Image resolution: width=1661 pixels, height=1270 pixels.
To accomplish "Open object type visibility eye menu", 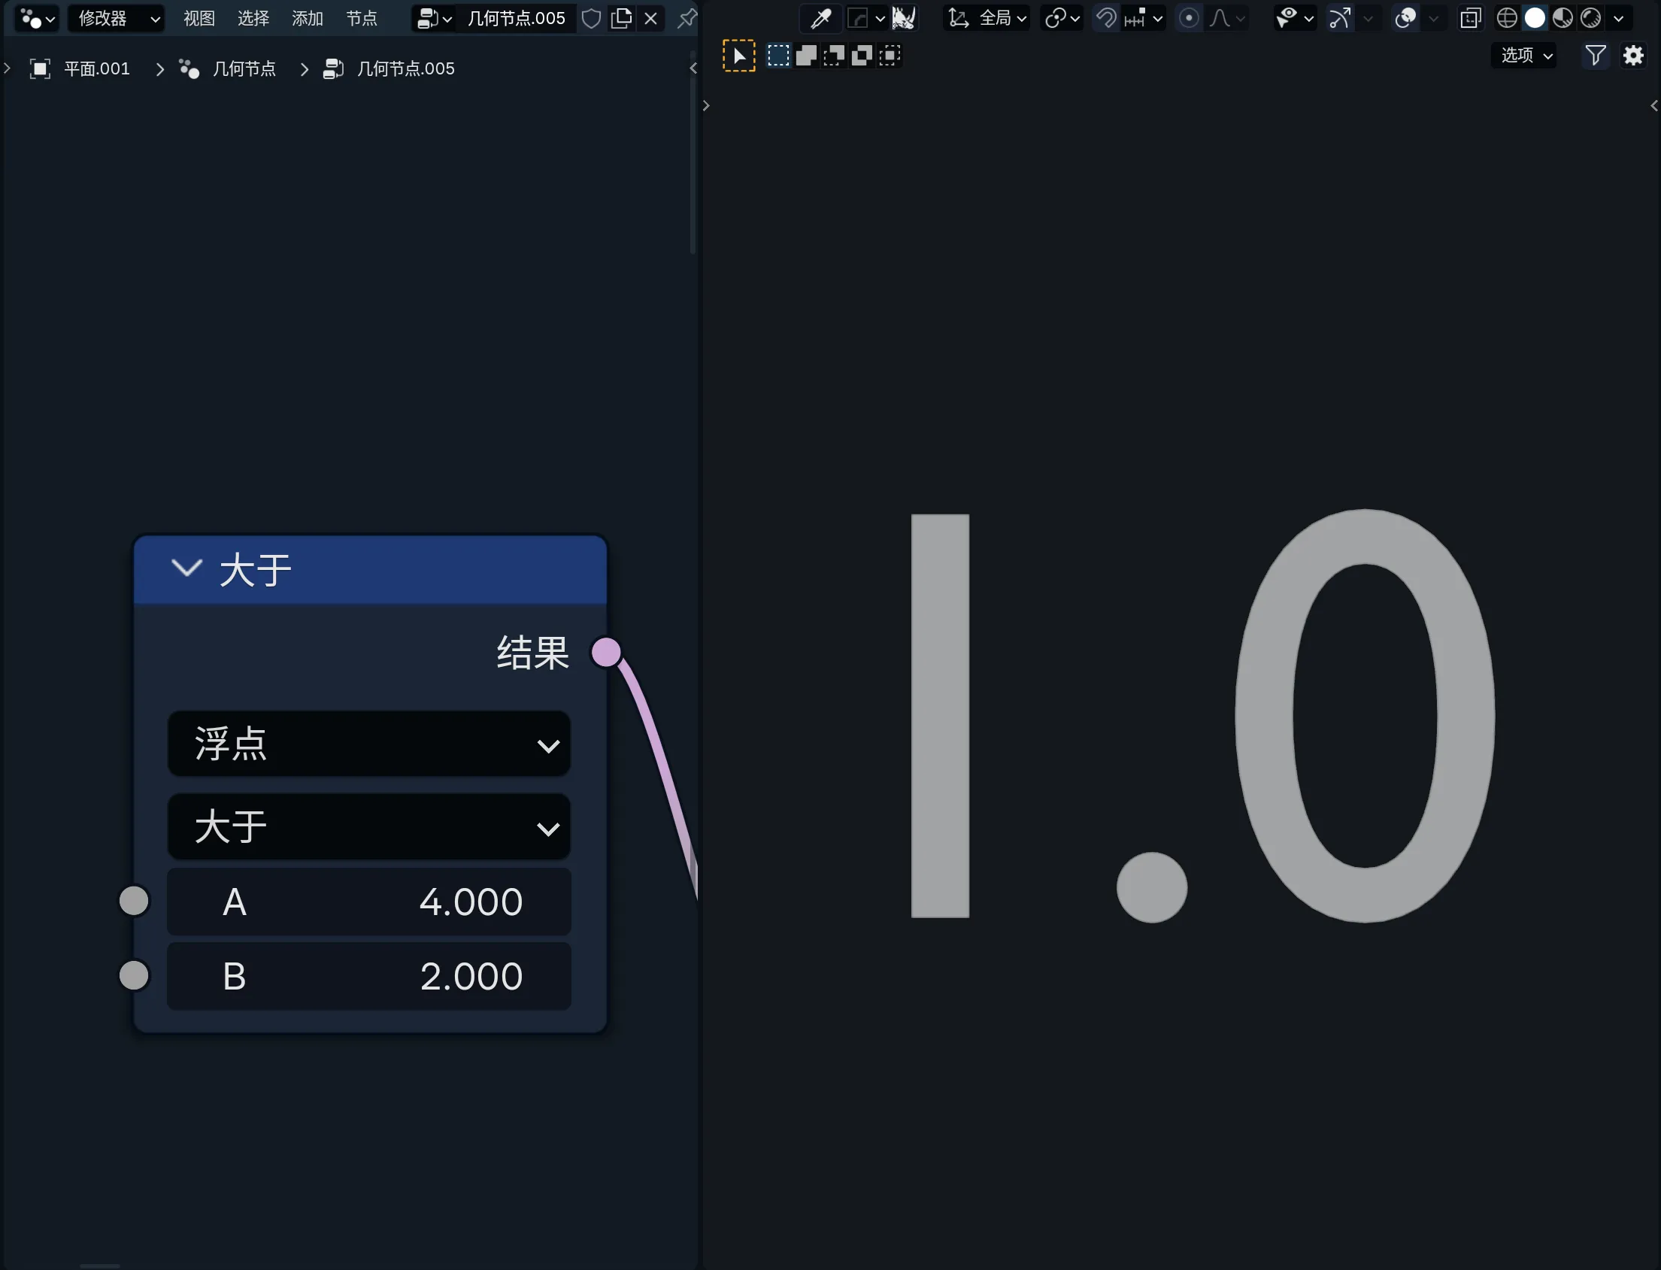I will tap(1293, 18).
